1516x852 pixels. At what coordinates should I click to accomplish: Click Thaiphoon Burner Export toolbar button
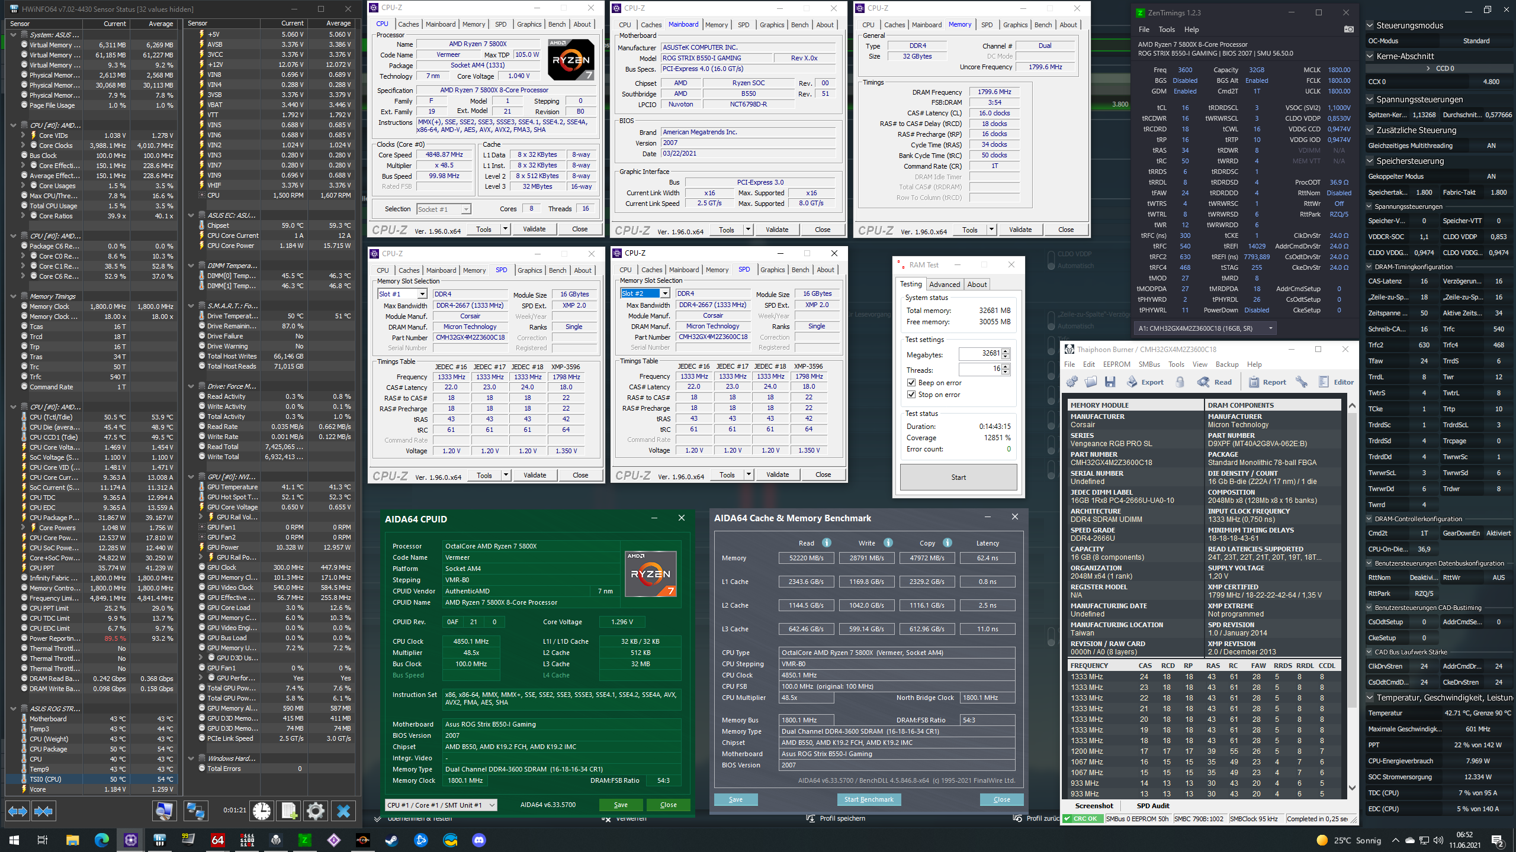pyautogui.click(x=1145, y=382)
